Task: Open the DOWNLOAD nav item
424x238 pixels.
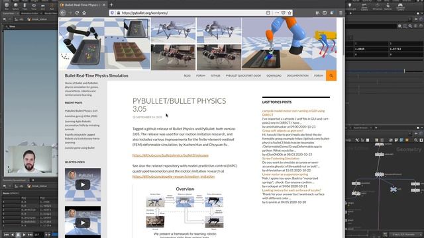Action: (x=274, y=75)
